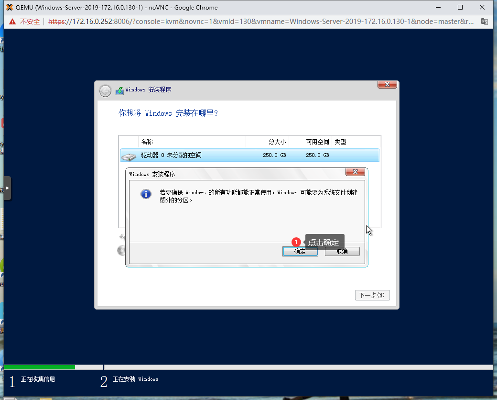
Task: Click the Windows setup icon in title bar
Action: pyautogui.click(x=119, y=91)
